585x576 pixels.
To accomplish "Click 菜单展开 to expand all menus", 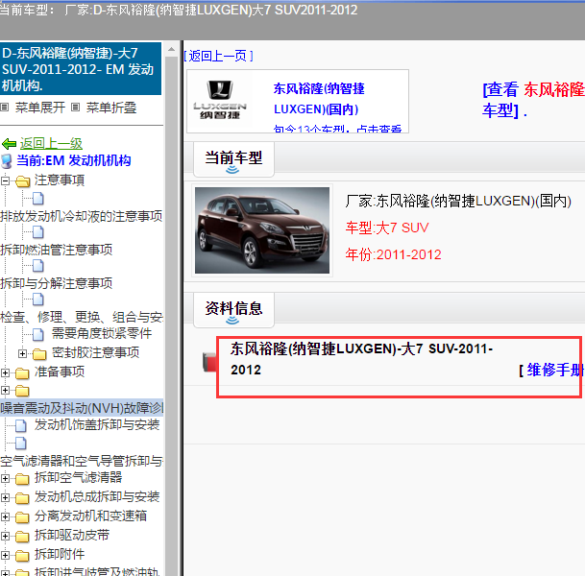I will point(40,108).
